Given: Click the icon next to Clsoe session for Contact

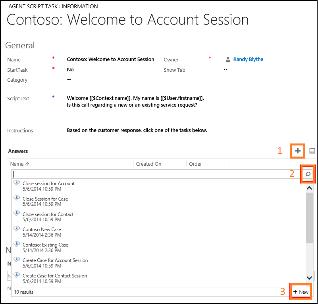Looking at the screenshot, I should point(17,214).
